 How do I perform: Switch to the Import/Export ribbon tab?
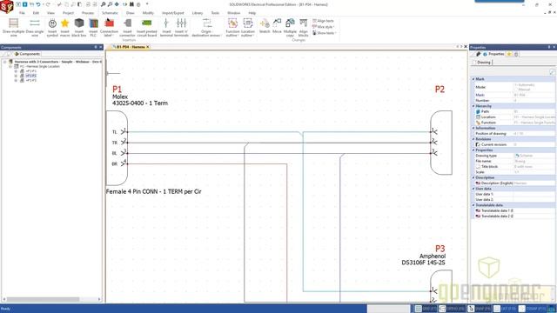click(173, 13)
